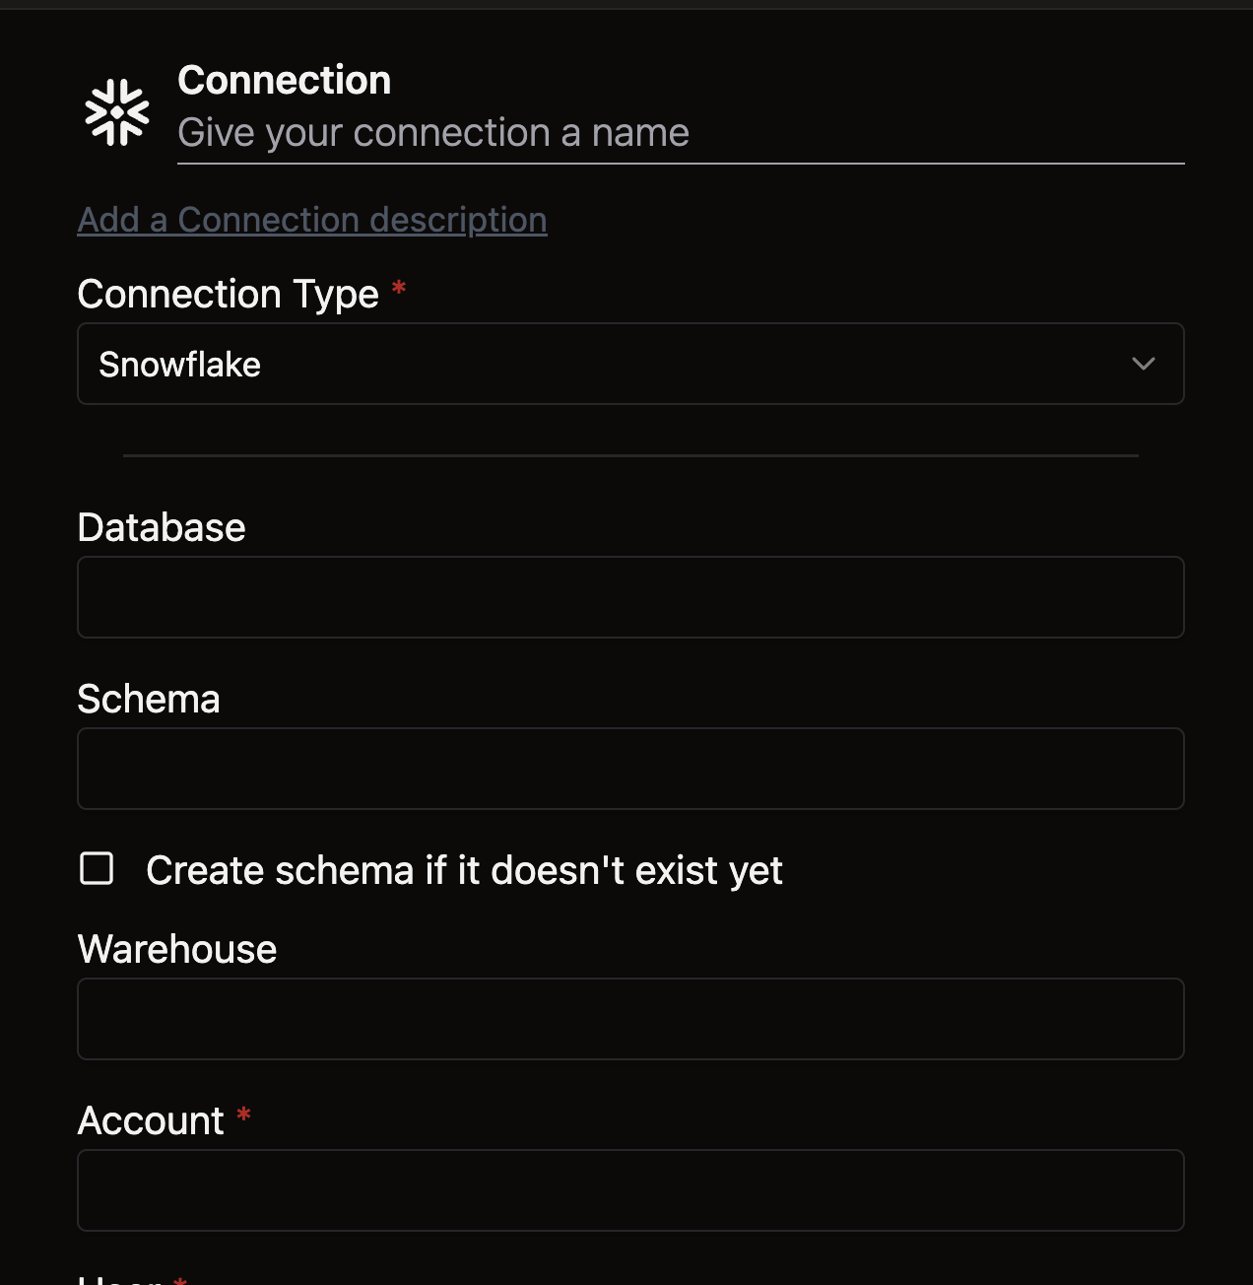Click the Schema field label
The image size is (1253, 1285).
[149, 700]
